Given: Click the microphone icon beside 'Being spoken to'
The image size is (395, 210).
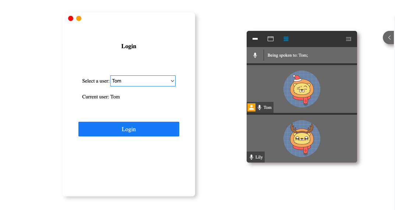Looking at the screenshot, I should tap(255, 55).
